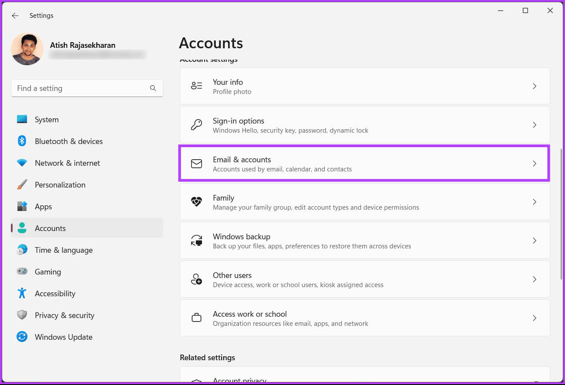565x385 pixels.
Task: Open the Your info title
Action: pyautogui.click(x=228, y=82)
